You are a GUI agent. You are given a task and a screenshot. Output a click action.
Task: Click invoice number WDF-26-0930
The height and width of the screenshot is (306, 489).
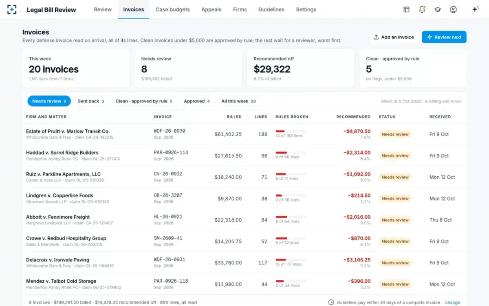[170, 131]
